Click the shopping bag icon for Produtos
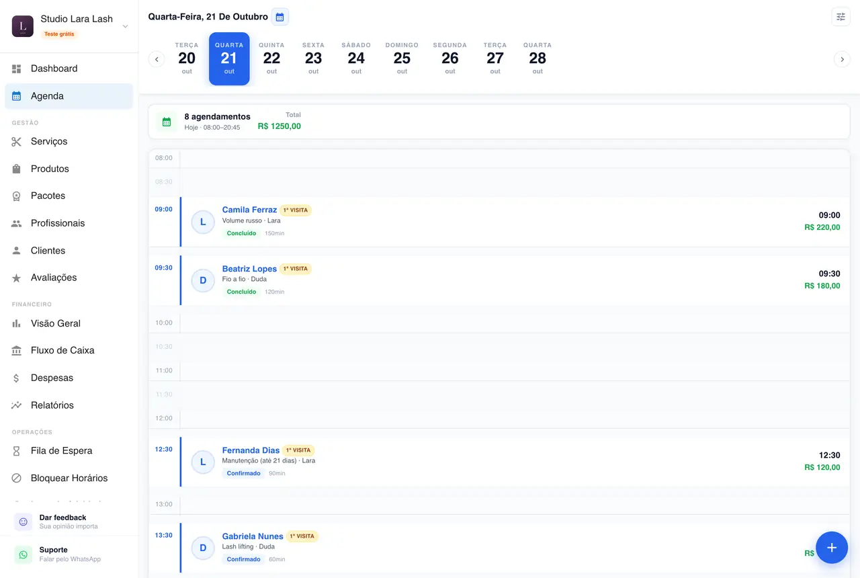 17,169
